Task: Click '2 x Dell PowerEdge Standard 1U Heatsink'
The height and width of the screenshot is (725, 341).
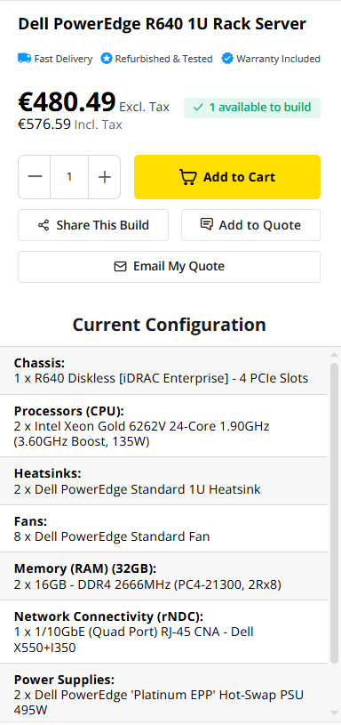Action: point(137,489)
